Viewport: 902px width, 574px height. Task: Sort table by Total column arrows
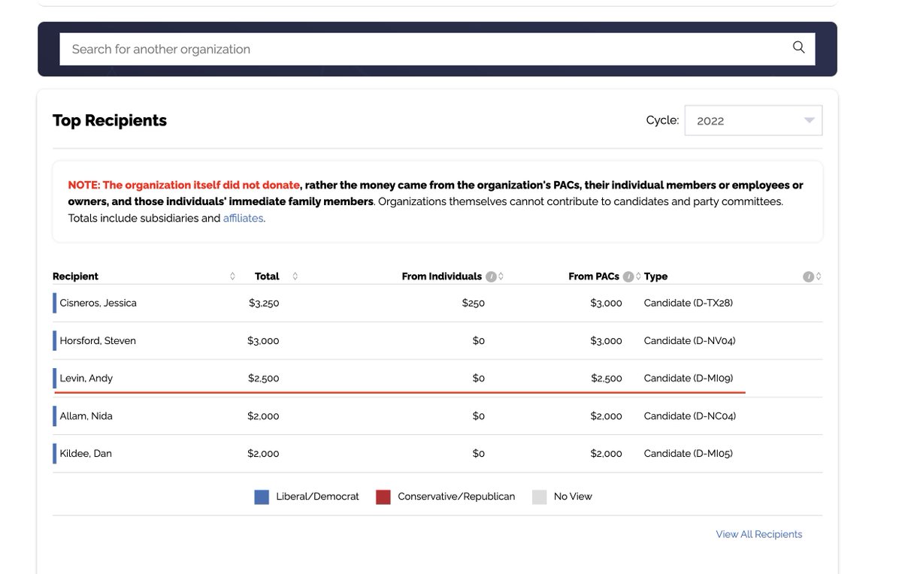coord(295,276)
